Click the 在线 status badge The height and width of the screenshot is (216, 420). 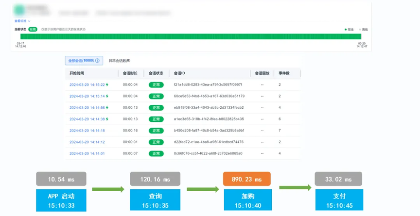coord(33,30)
